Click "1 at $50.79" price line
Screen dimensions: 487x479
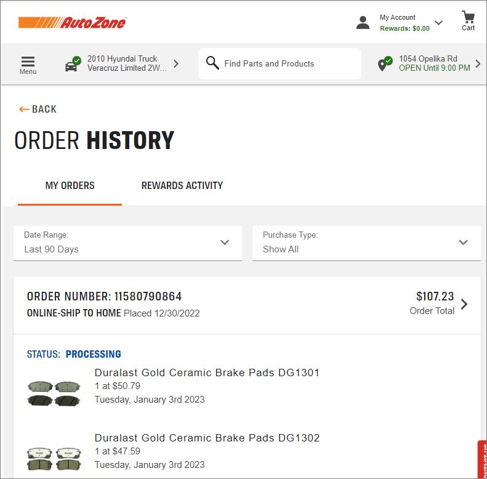pos(118,386)
